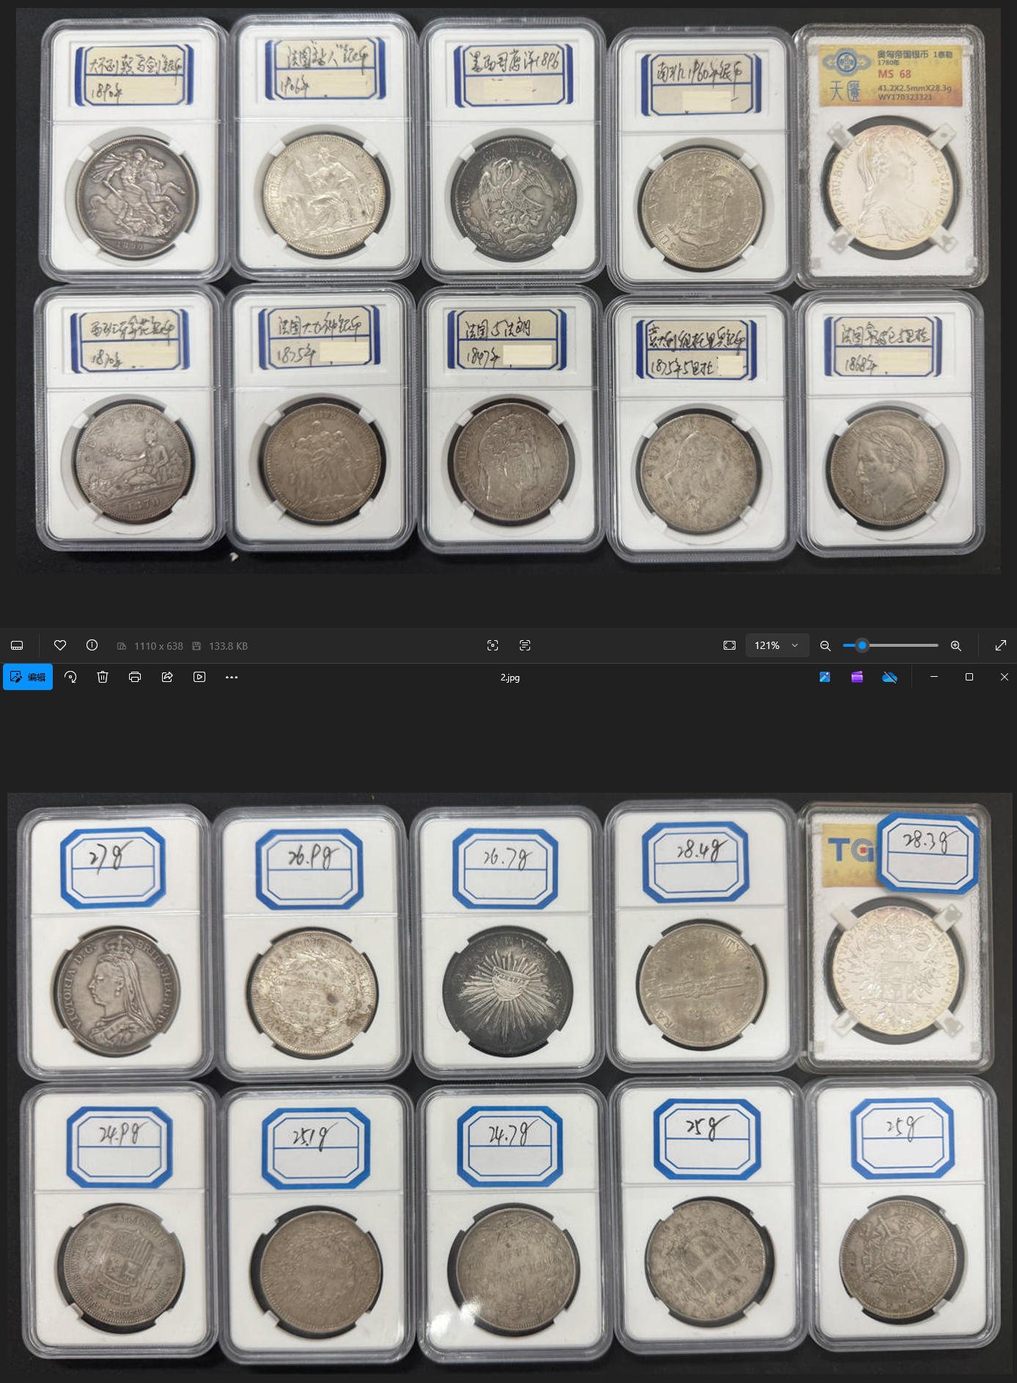Click the 2.jpg file name title
The width and height of the screenshot is (1017, 1383).
tap(510, 678)
